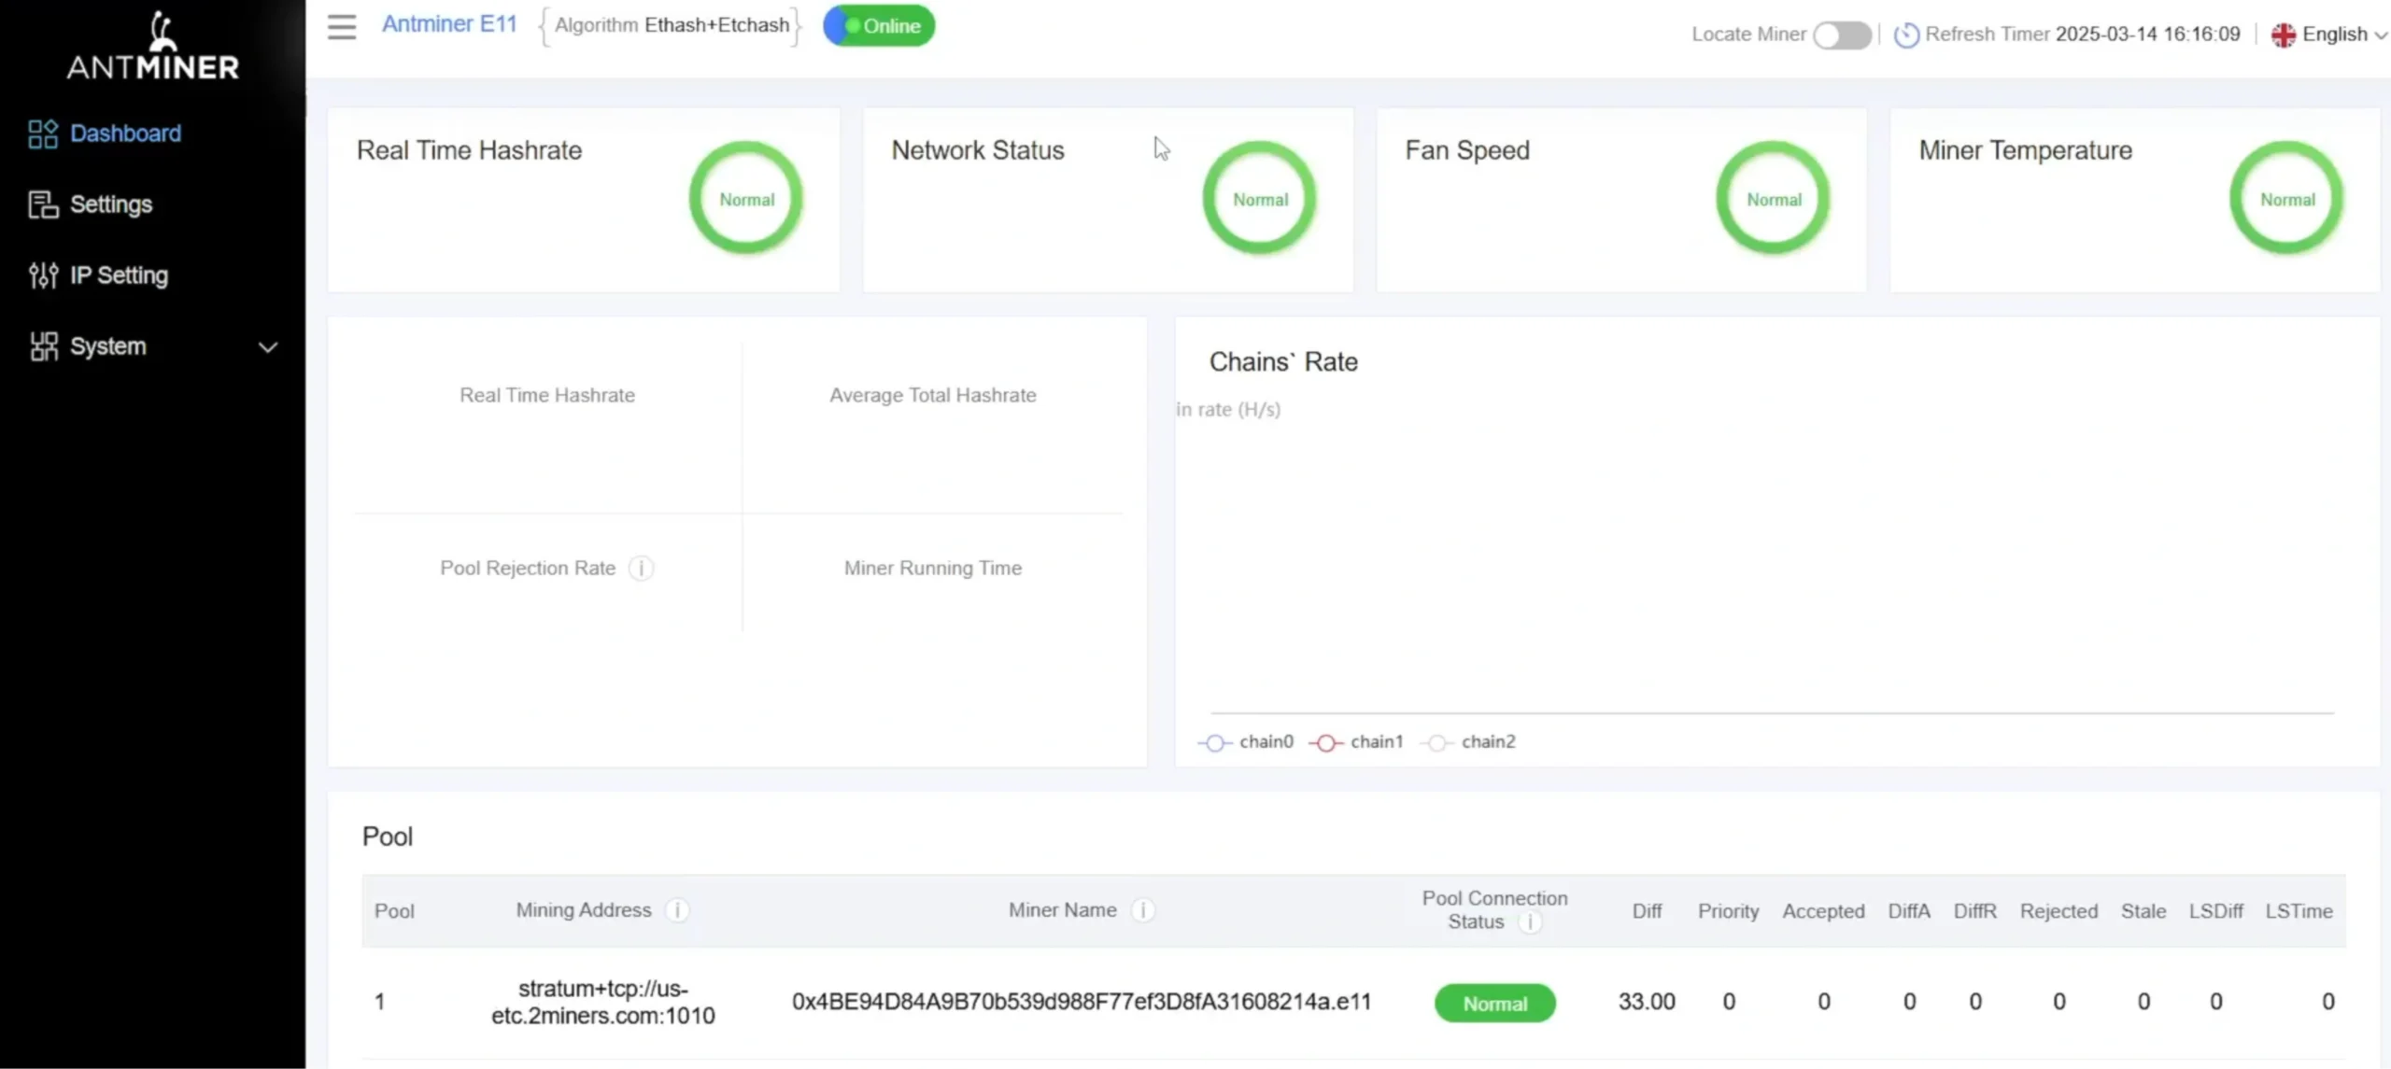The image size is (2391, 1069).
Task: Click the Miner Name info icon
Action: tap(1142, 910)
